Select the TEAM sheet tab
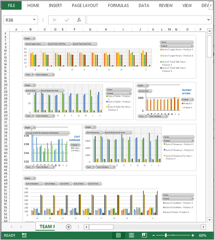 [45, 226]
